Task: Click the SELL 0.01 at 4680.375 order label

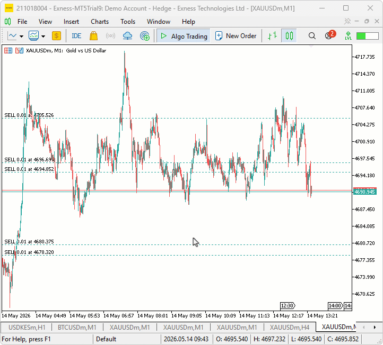Action: coord(29,242)
